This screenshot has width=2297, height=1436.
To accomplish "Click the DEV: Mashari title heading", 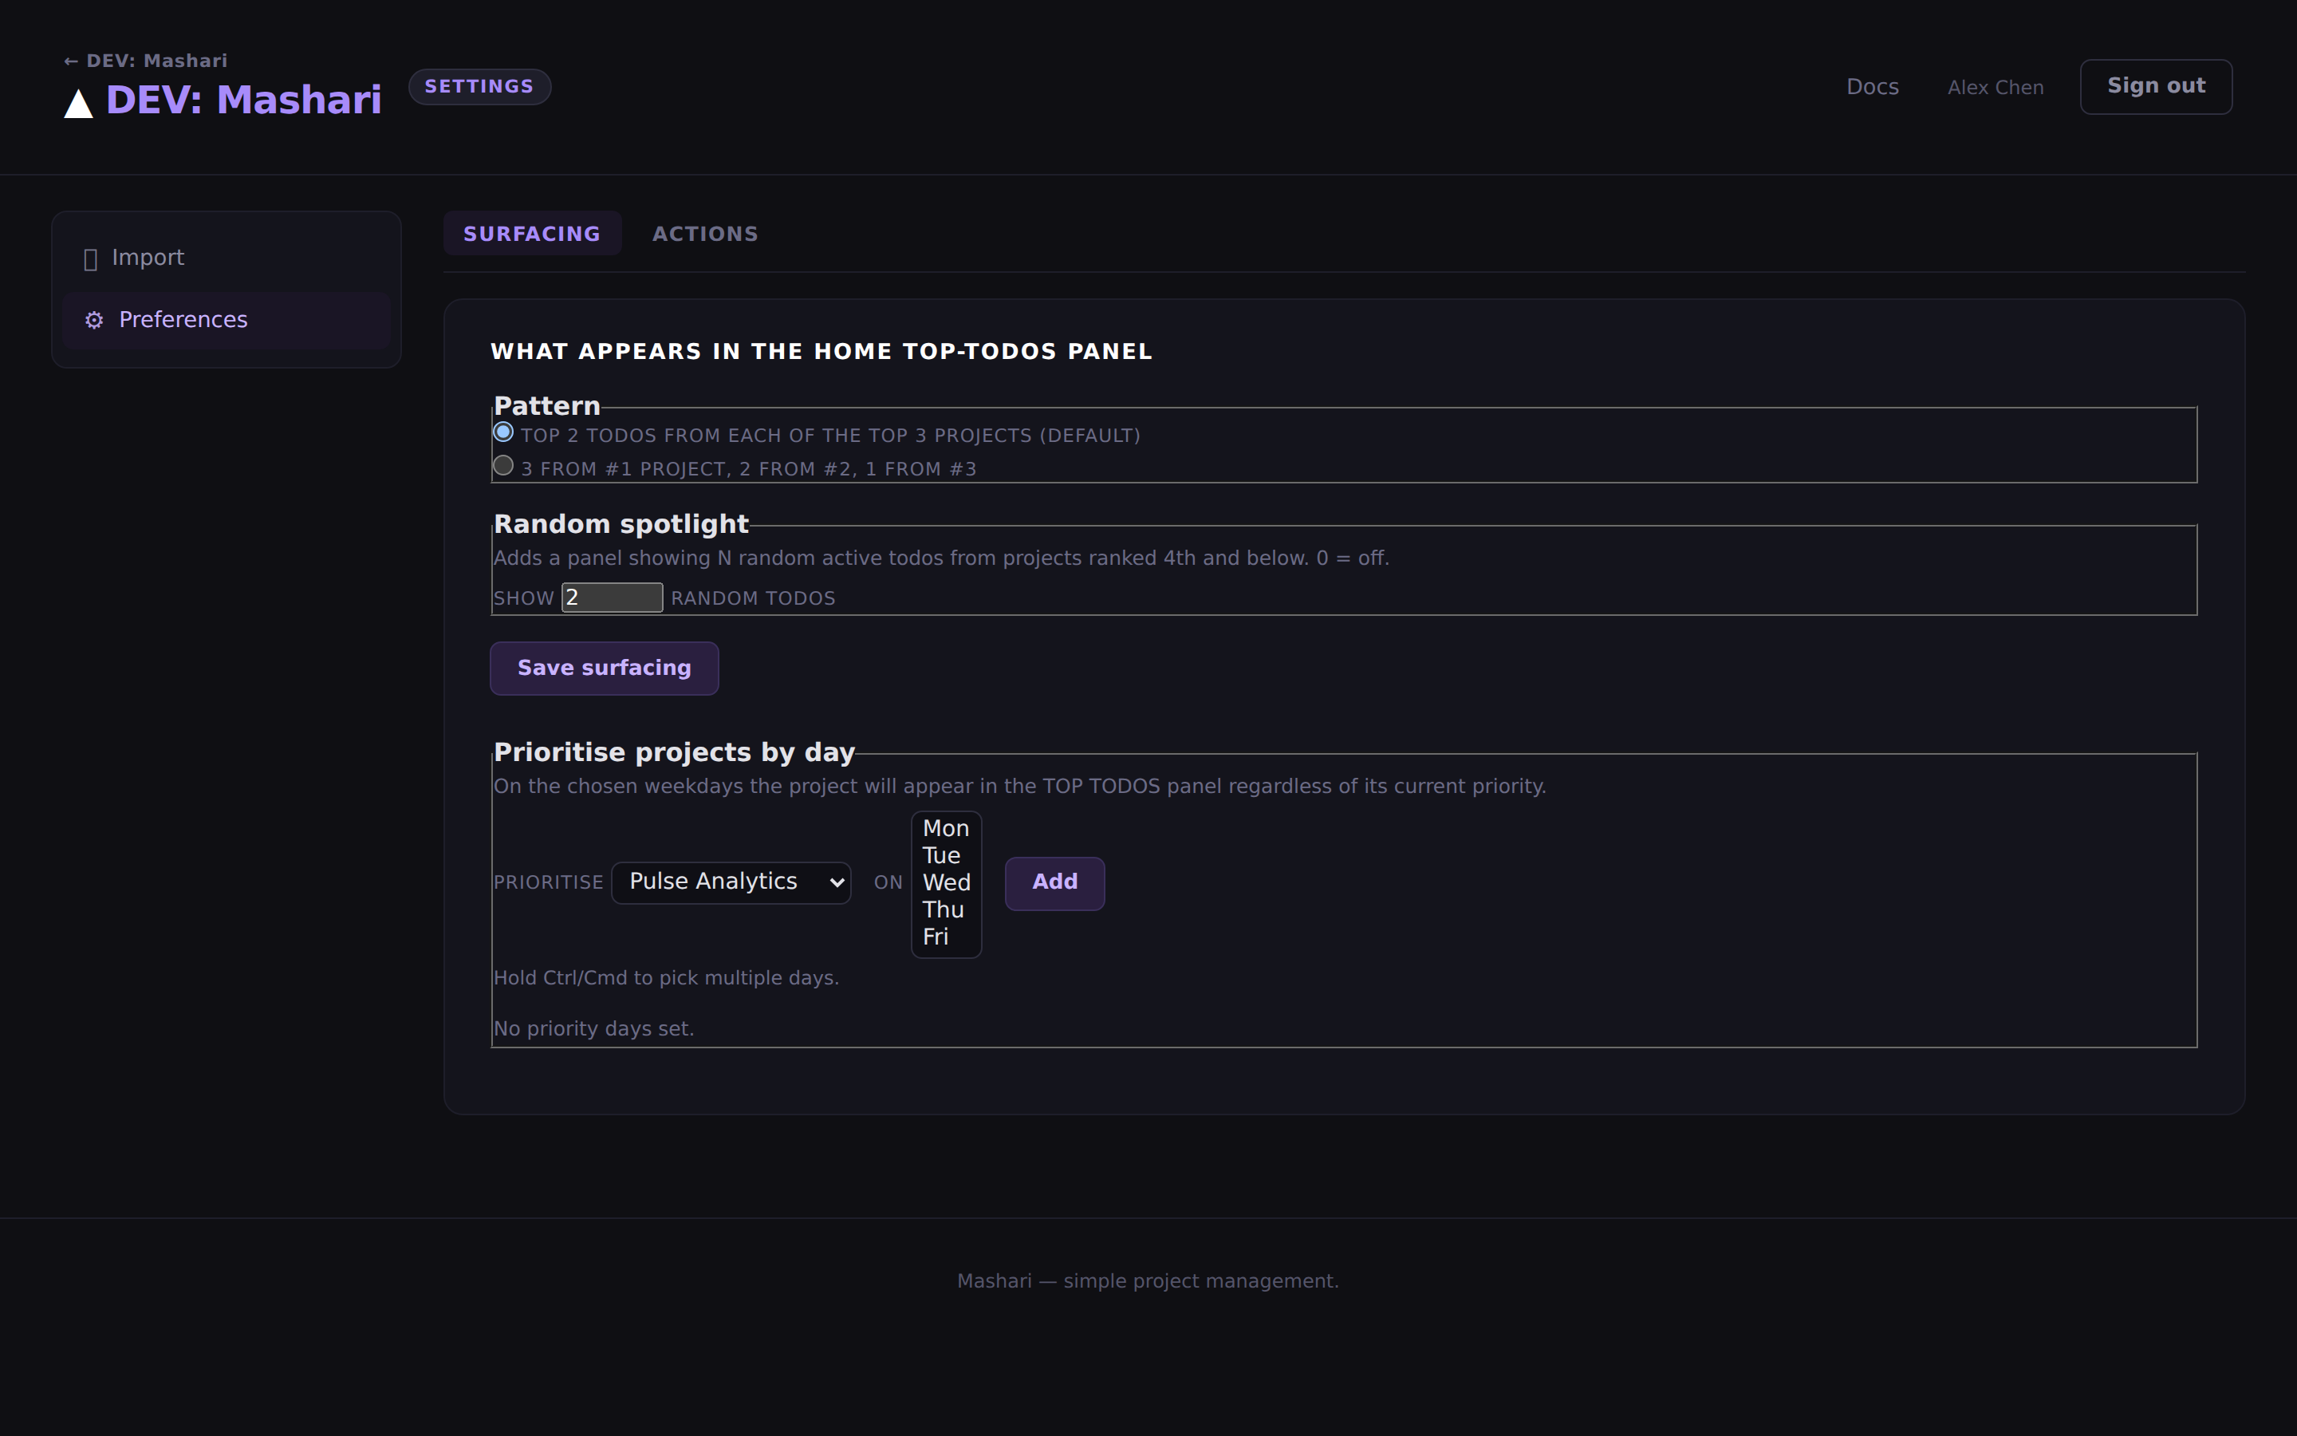I will click(244, 100).
